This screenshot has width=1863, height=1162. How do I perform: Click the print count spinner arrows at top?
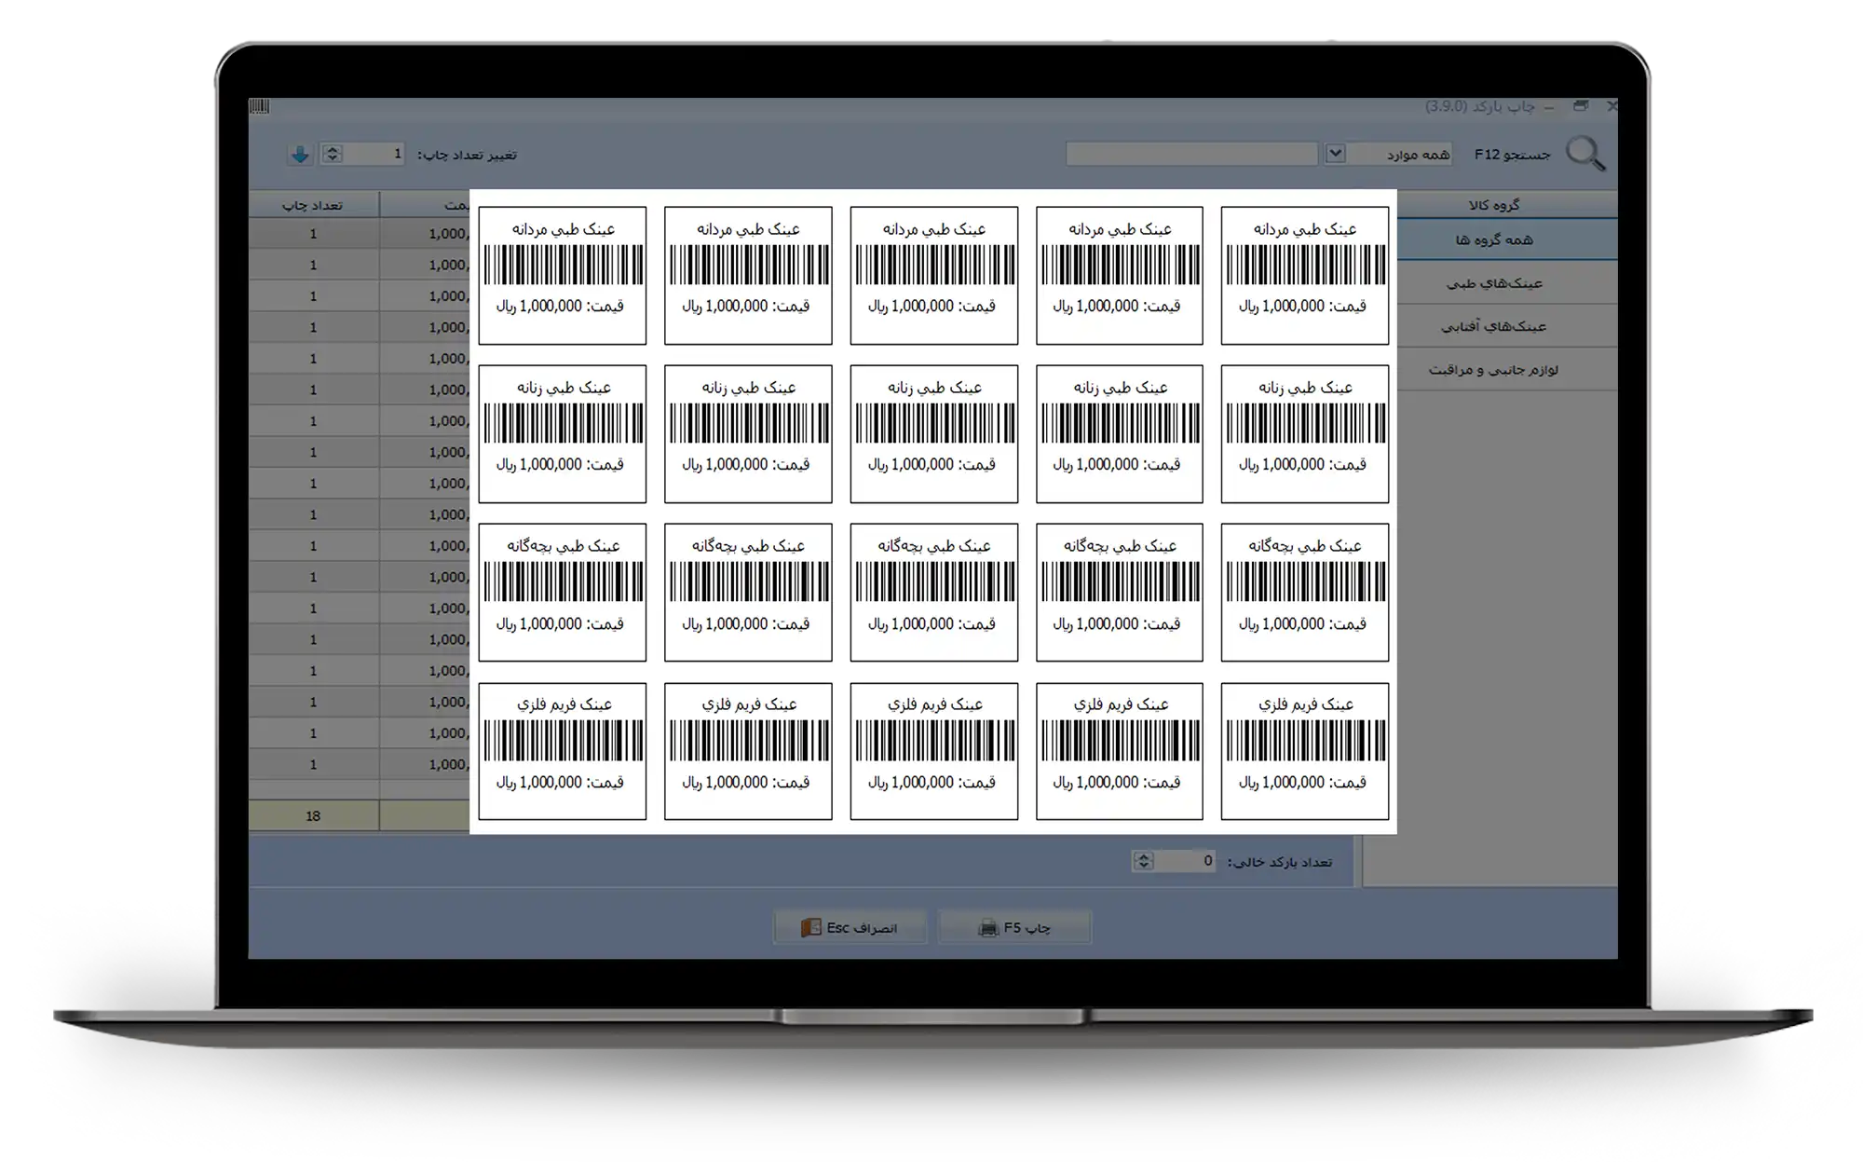333,155
